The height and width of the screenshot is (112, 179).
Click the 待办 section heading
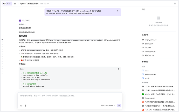(143, 9)
